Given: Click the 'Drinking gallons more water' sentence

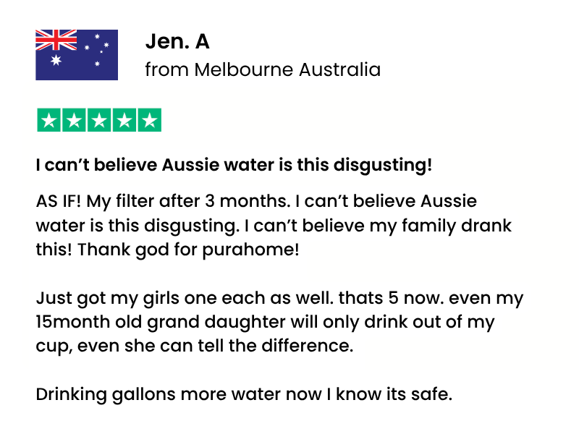Looking at the screenshot, I should [243, 395].
